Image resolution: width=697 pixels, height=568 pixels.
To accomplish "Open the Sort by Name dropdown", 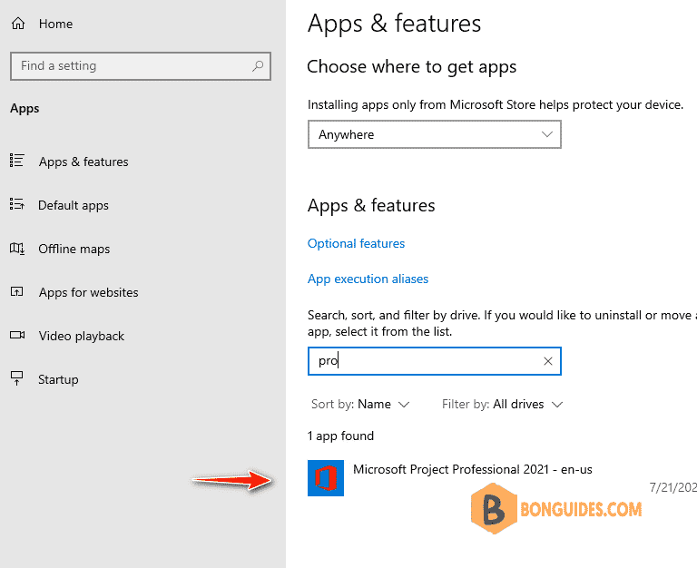I will 360,404.
